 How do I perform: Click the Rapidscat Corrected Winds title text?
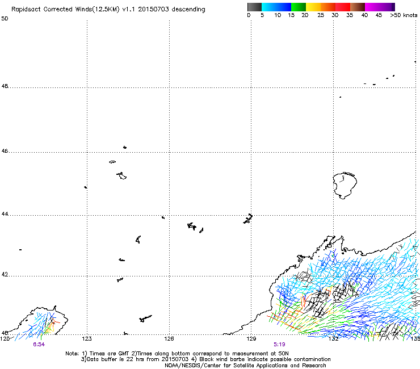pos(108,10)
